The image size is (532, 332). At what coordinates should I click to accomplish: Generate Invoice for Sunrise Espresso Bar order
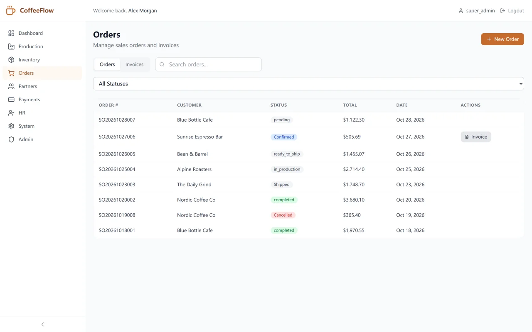coord(476,137)
